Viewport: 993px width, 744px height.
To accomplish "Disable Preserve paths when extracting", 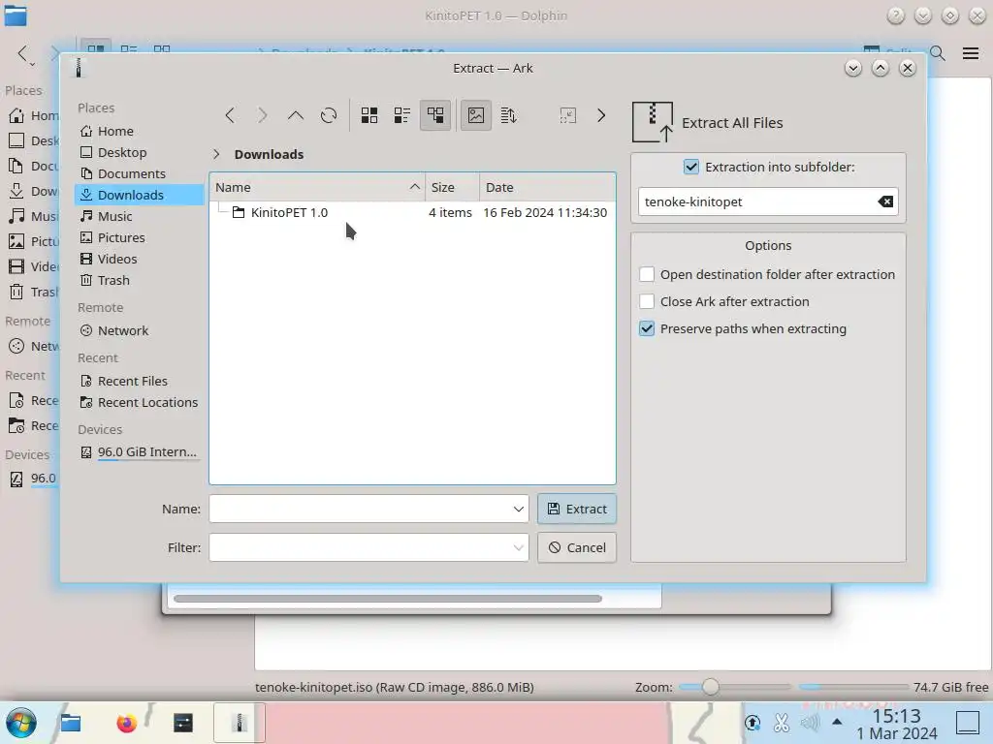I will click(647, 329).
